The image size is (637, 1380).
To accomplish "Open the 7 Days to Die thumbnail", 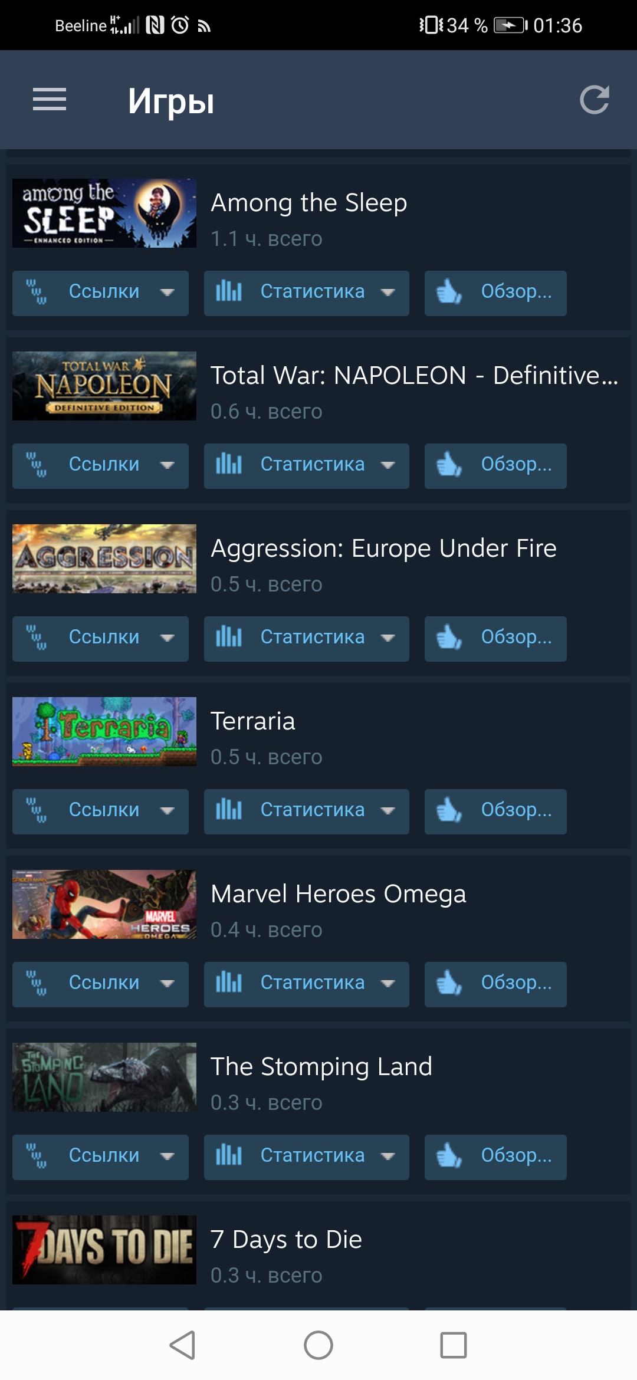I will pyautogui.click(x=104, y=1250).
